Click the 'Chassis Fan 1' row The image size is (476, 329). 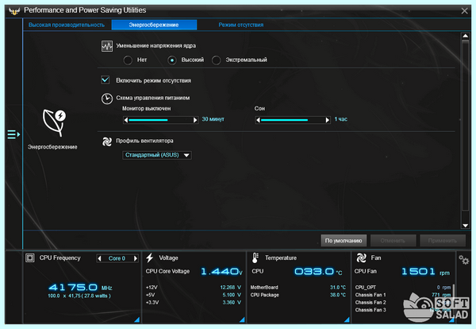(403, 295)
